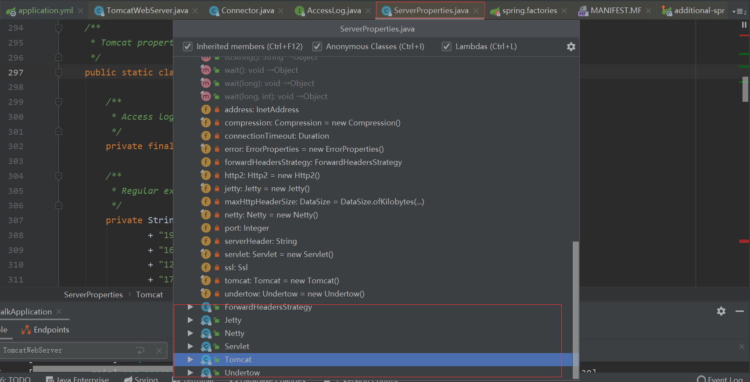This screenshot has height=382, width=750.
Task: Switch to TomcatWebServer.java tab
Action: tap(147, 11)
